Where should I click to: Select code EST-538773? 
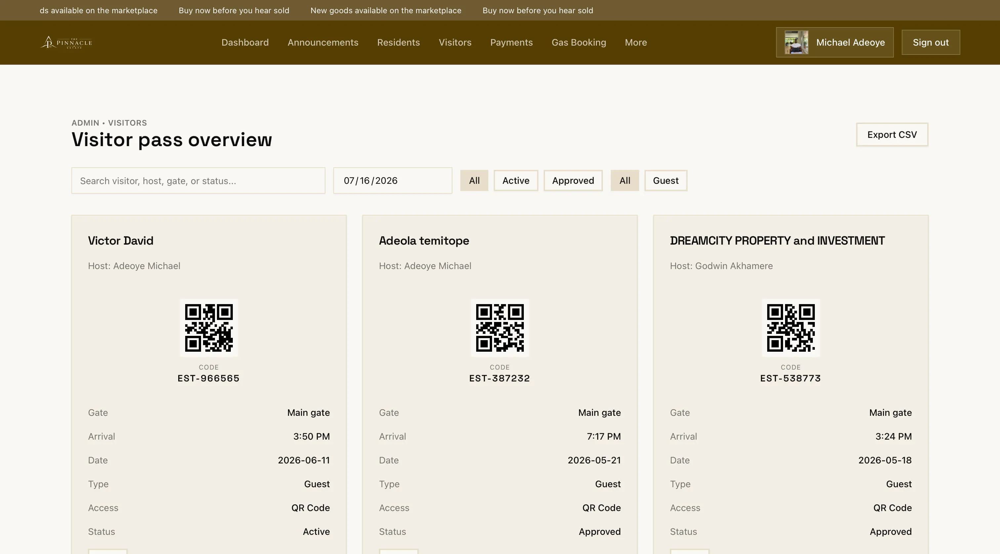tap(790, 378)
